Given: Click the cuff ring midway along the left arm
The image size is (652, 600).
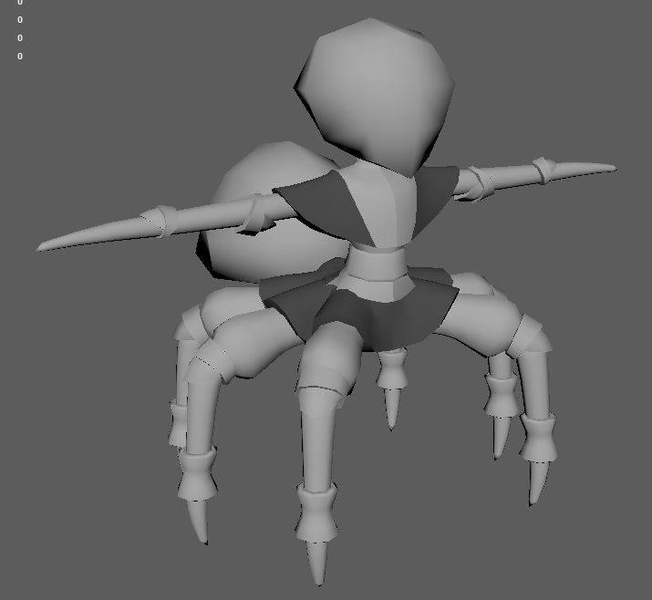Looking at the screenshot, I should [x=160, y=220].
